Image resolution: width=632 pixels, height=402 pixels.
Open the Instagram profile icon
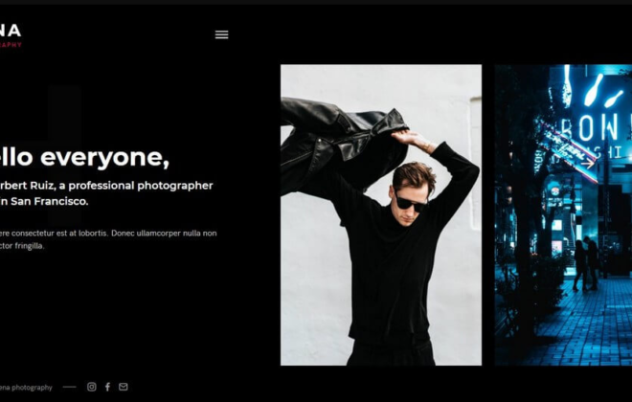coord(92,387)
